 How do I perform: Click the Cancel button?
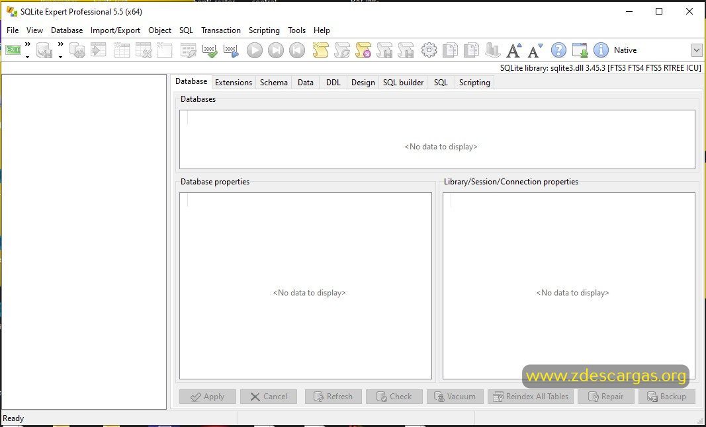click(269, 397)
